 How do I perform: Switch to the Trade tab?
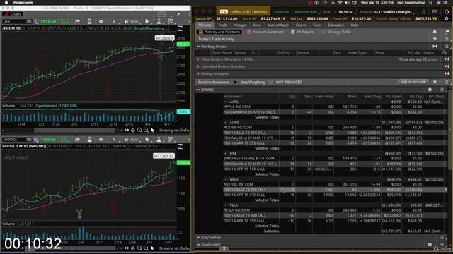(222, 25)
